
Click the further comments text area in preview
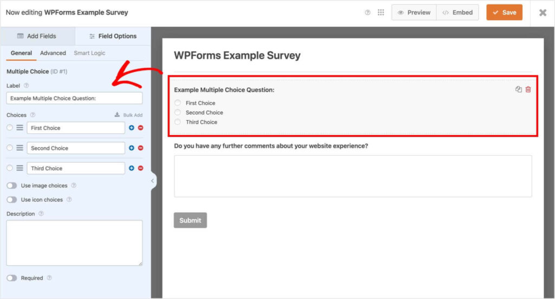coord(353,176)
